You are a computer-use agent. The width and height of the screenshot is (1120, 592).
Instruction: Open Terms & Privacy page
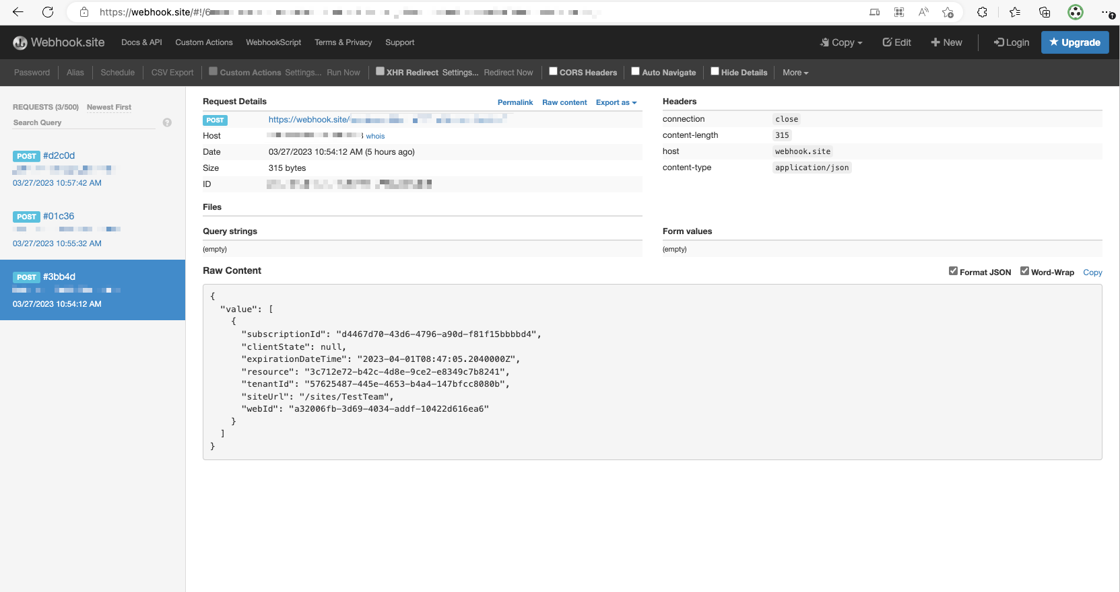click(343, 42)
